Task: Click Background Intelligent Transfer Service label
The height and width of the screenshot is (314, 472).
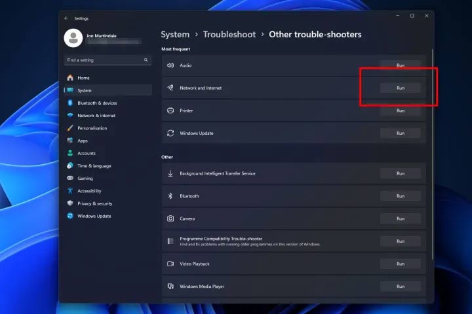Action: [x=218, y=173]
